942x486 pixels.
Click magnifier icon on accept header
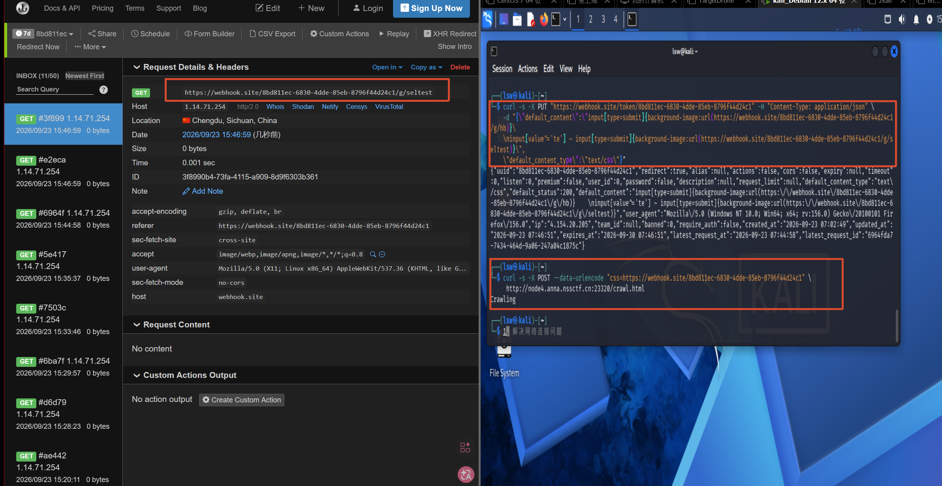point(372,254)
